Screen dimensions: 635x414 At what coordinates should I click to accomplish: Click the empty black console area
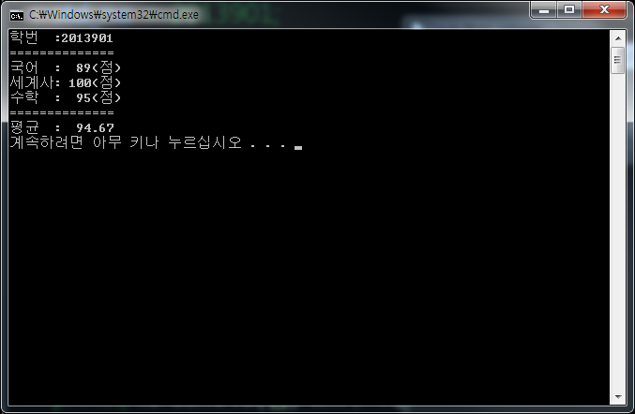308,275
